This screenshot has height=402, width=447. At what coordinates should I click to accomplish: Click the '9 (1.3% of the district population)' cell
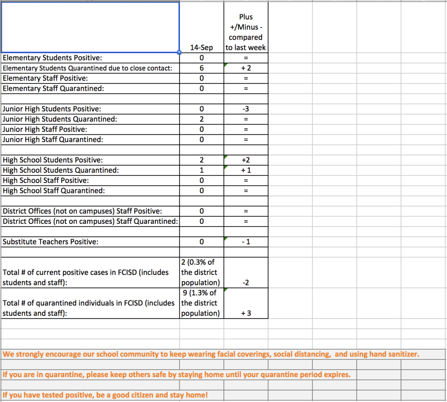tap(202, 303)
